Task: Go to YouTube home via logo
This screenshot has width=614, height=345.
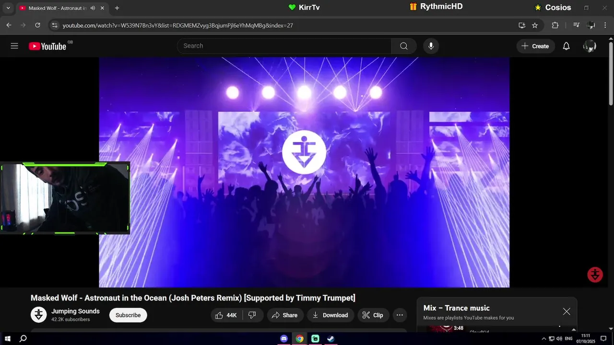Action: coord(47,46)
